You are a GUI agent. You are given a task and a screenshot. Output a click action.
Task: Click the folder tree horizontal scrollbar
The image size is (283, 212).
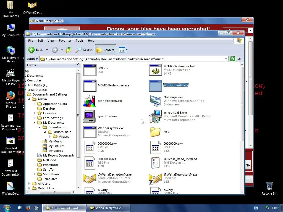pyautogui.click(x=55, y=192)
